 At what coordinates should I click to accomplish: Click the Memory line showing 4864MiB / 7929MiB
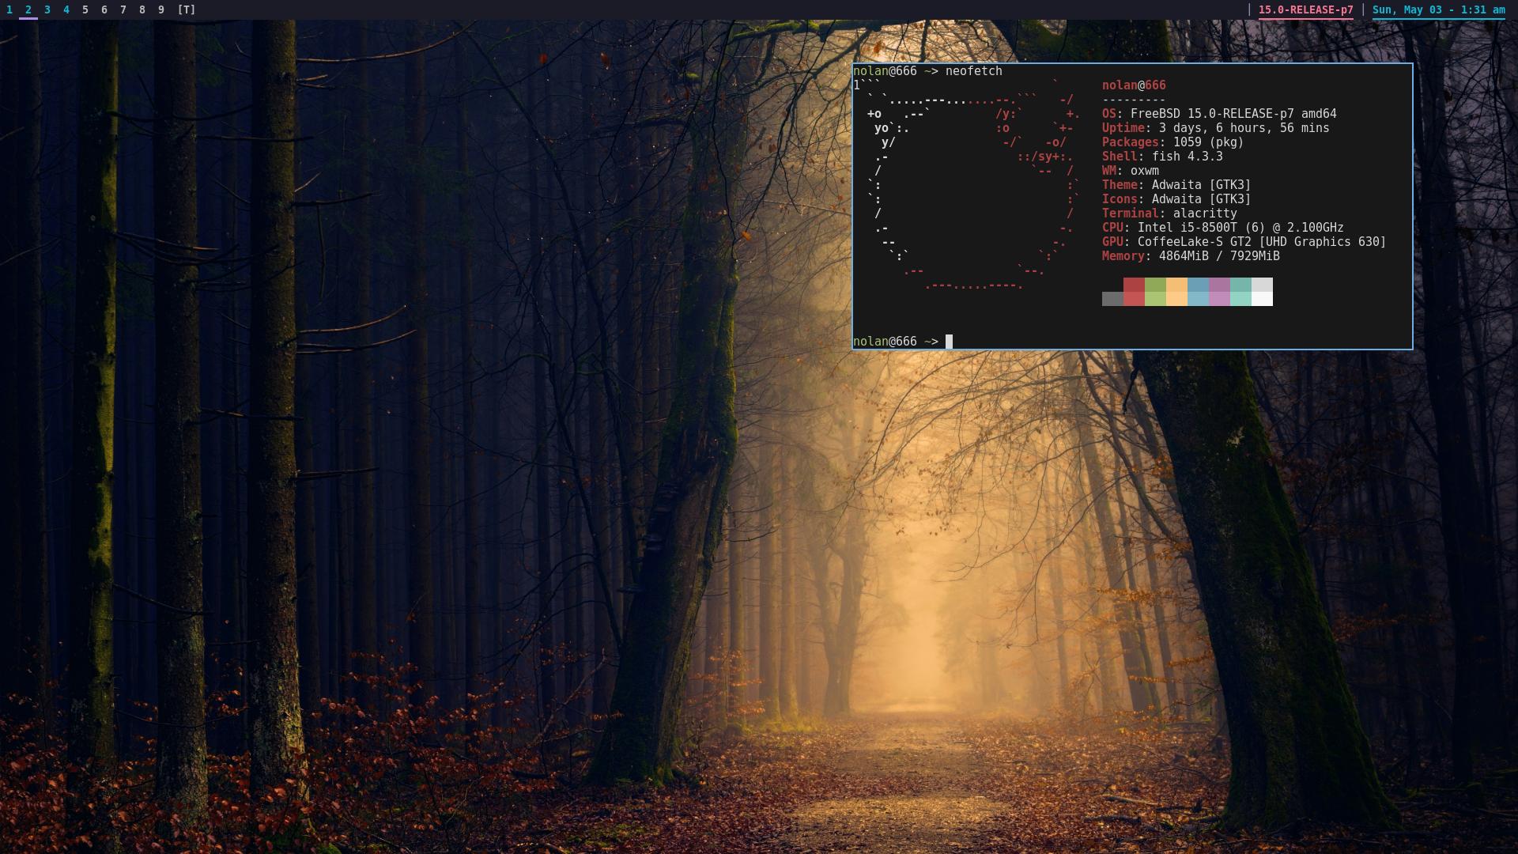tap(1191, 256)
